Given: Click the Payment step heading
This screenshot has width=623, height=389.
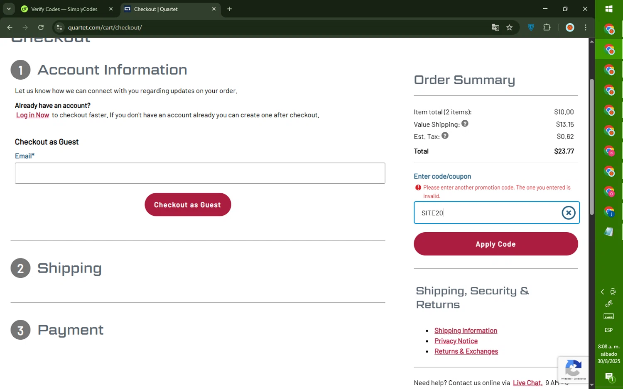Looking at the screenshot, I should click(x=71, y=330).
